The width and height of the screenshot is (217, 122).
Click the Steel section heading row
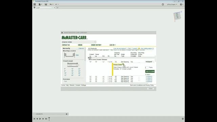(x=121, y=58)
